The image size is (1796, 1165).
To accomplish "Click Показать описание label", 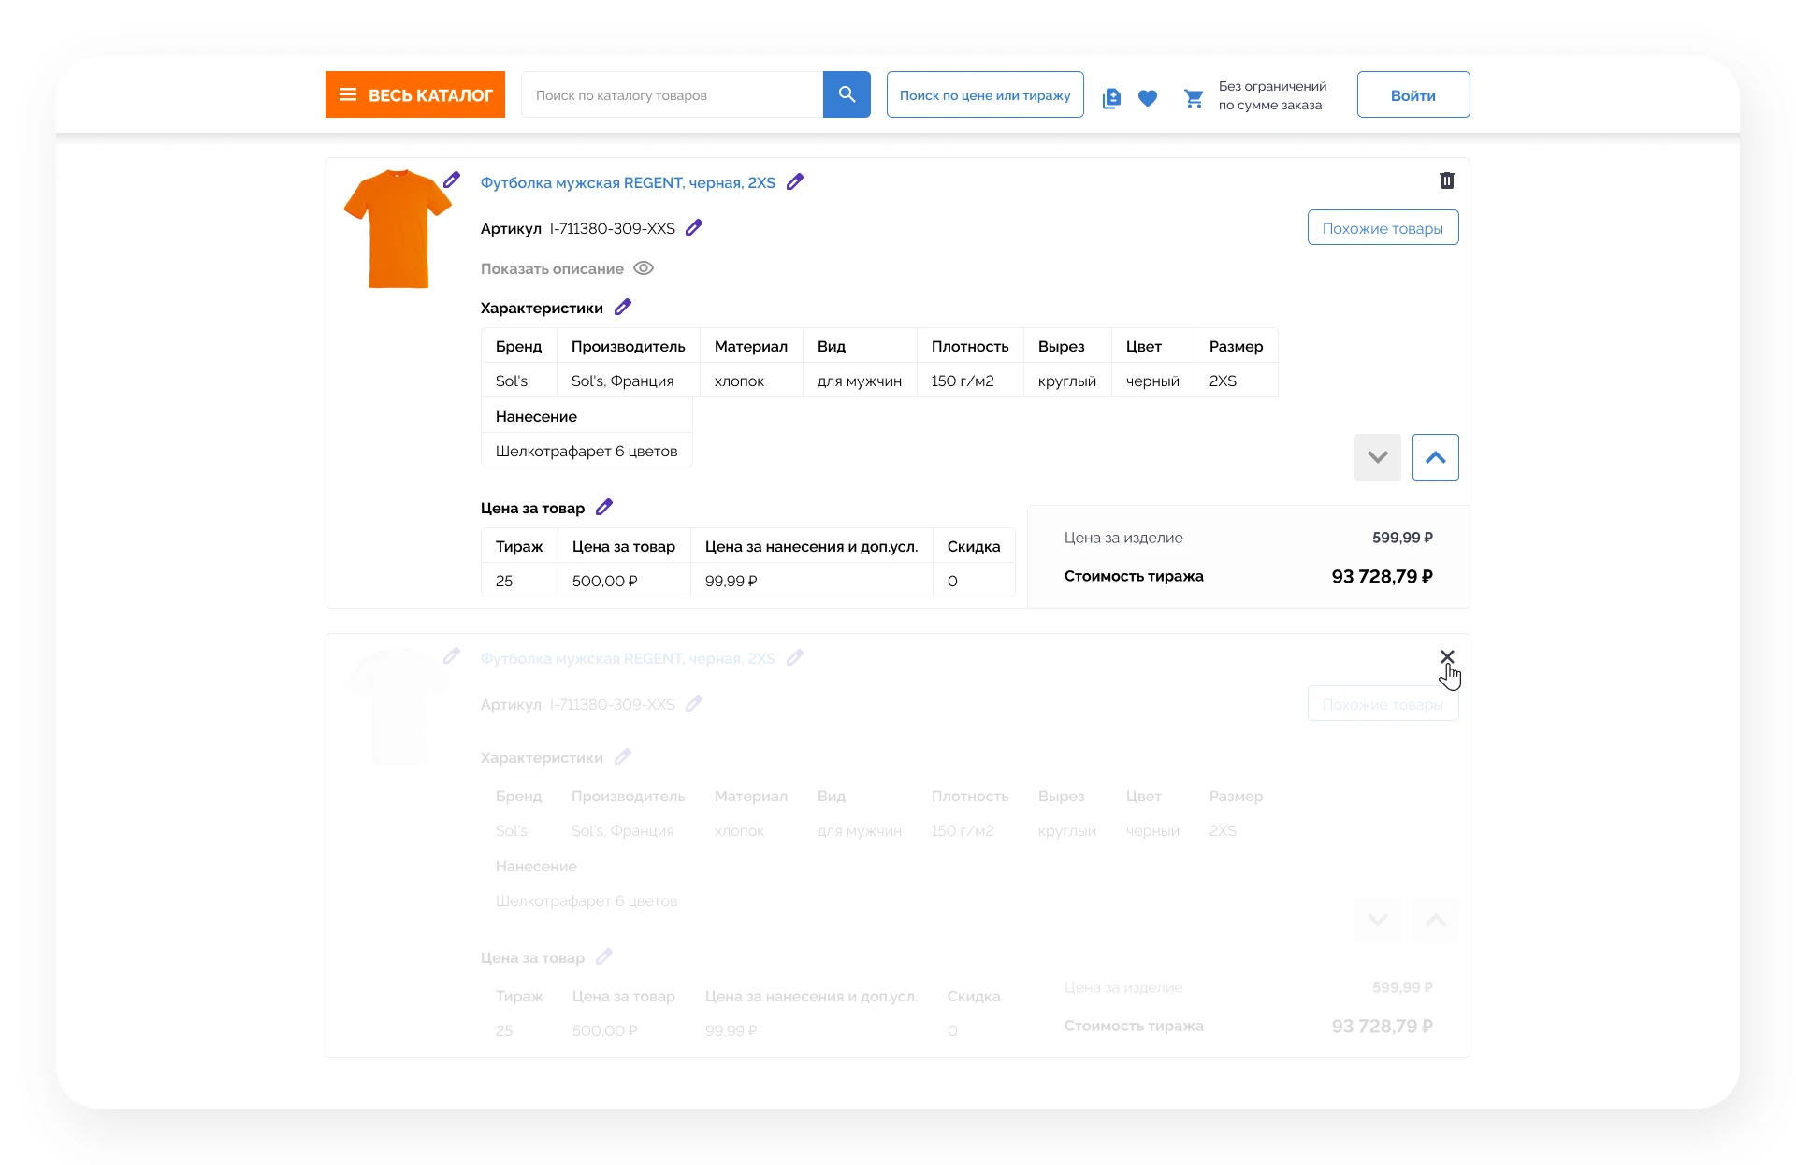I will [552, 269].
